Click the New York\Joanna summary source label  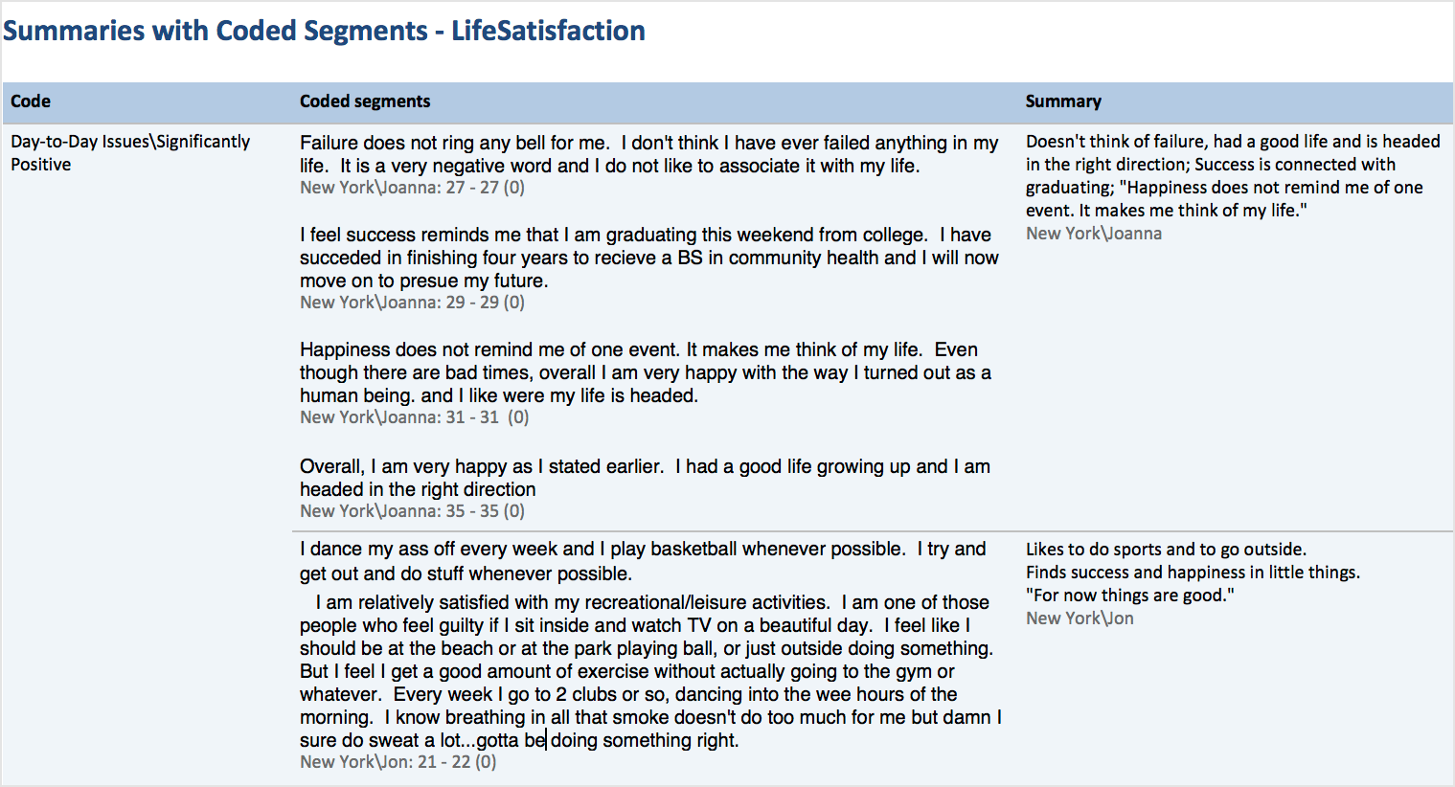pyautogui.click(x=1094, y=234)
